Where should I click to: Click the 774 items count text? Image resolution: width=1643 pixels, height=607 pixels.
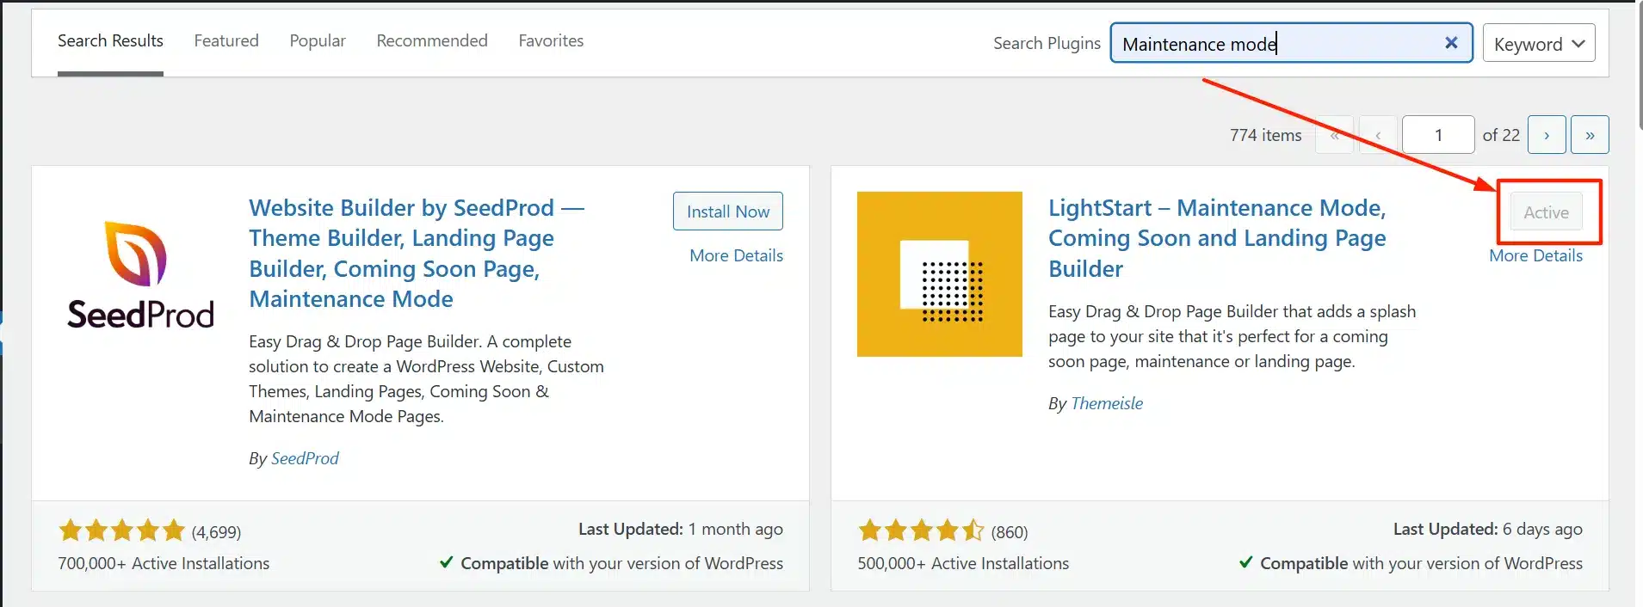pos(1265,135)
